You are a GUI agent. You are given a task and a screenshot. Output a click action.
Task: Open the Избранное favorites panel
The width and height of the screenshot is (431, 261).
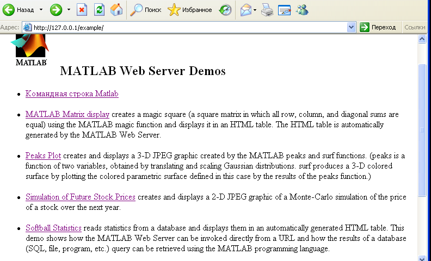tap(190, 10)
